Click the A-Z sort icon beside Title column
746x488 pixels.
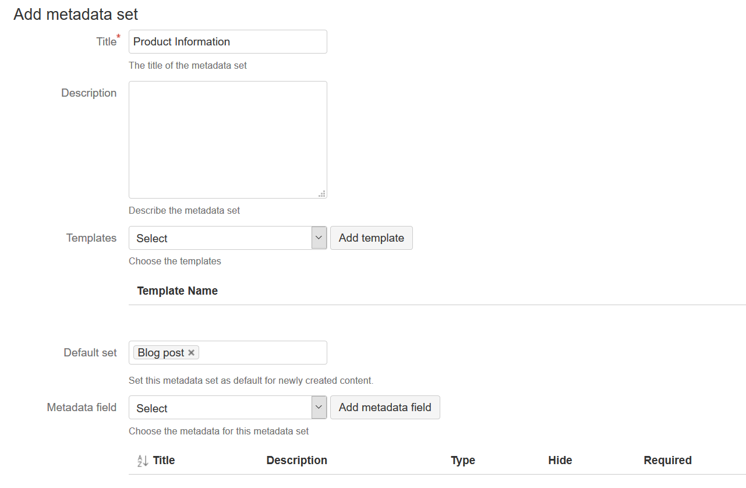point(143,460)
